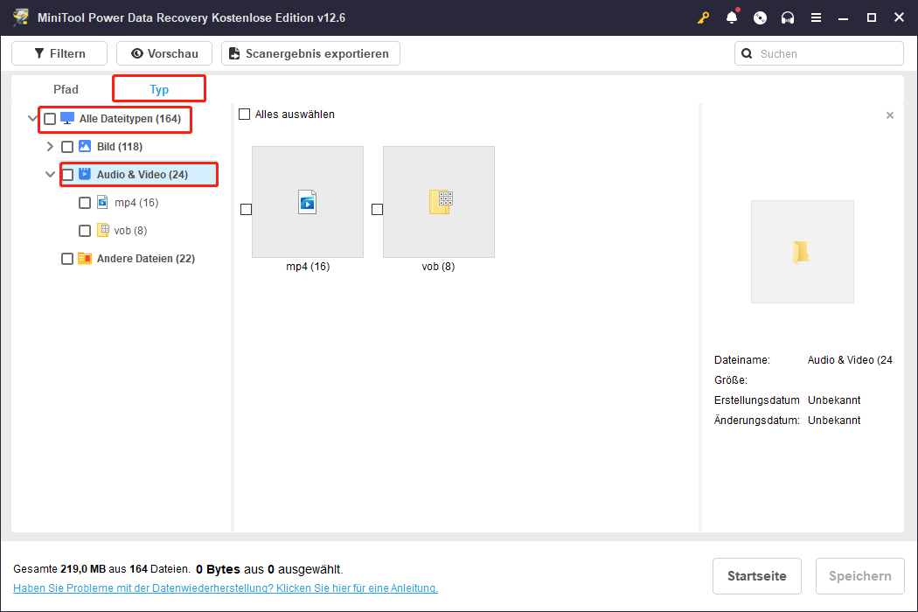Close the preview panel with X
Screen dimensions: 918x612
[890, 115]
